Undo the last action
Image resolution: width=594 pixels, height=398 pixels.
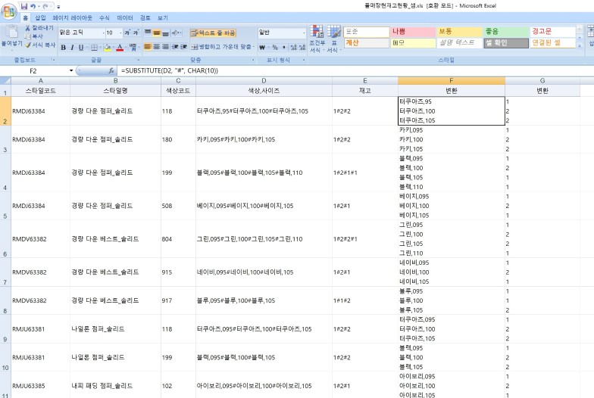(33, 6)
